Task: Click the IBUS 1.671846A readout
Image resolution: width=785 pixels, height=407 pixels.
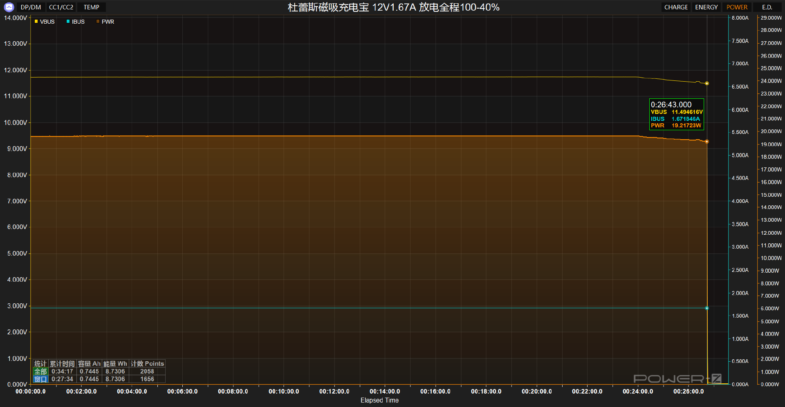Action: [x=675, y=119]
